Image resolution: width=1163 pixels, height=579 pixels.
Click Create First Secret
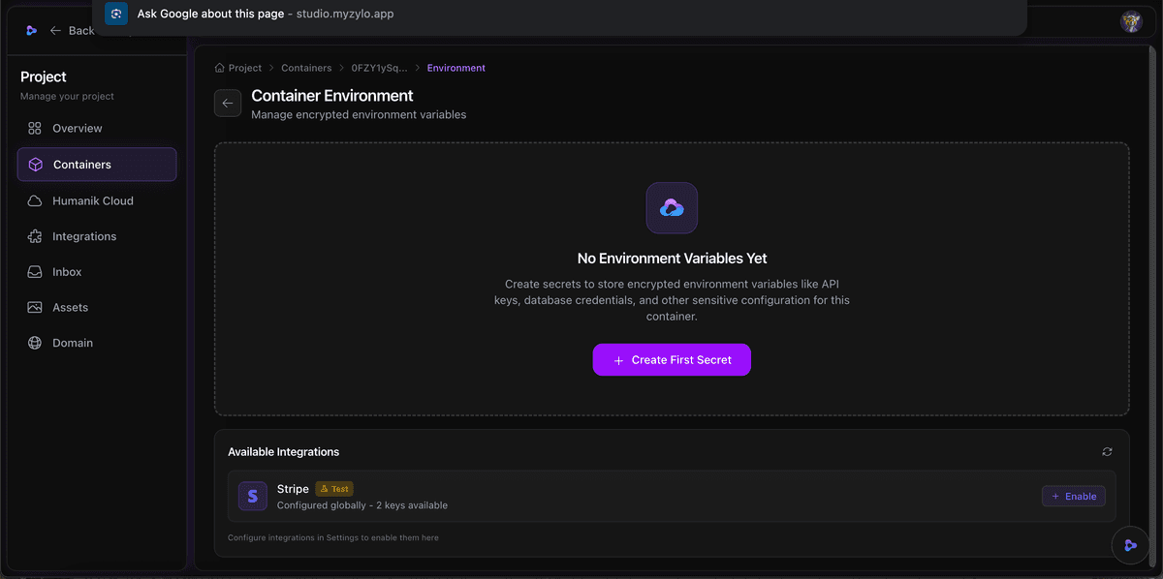pos(672,359)
